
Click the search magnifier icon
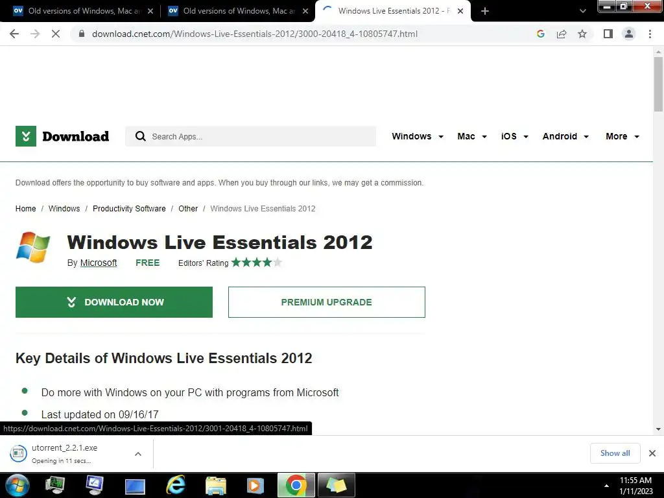point(140,136)
